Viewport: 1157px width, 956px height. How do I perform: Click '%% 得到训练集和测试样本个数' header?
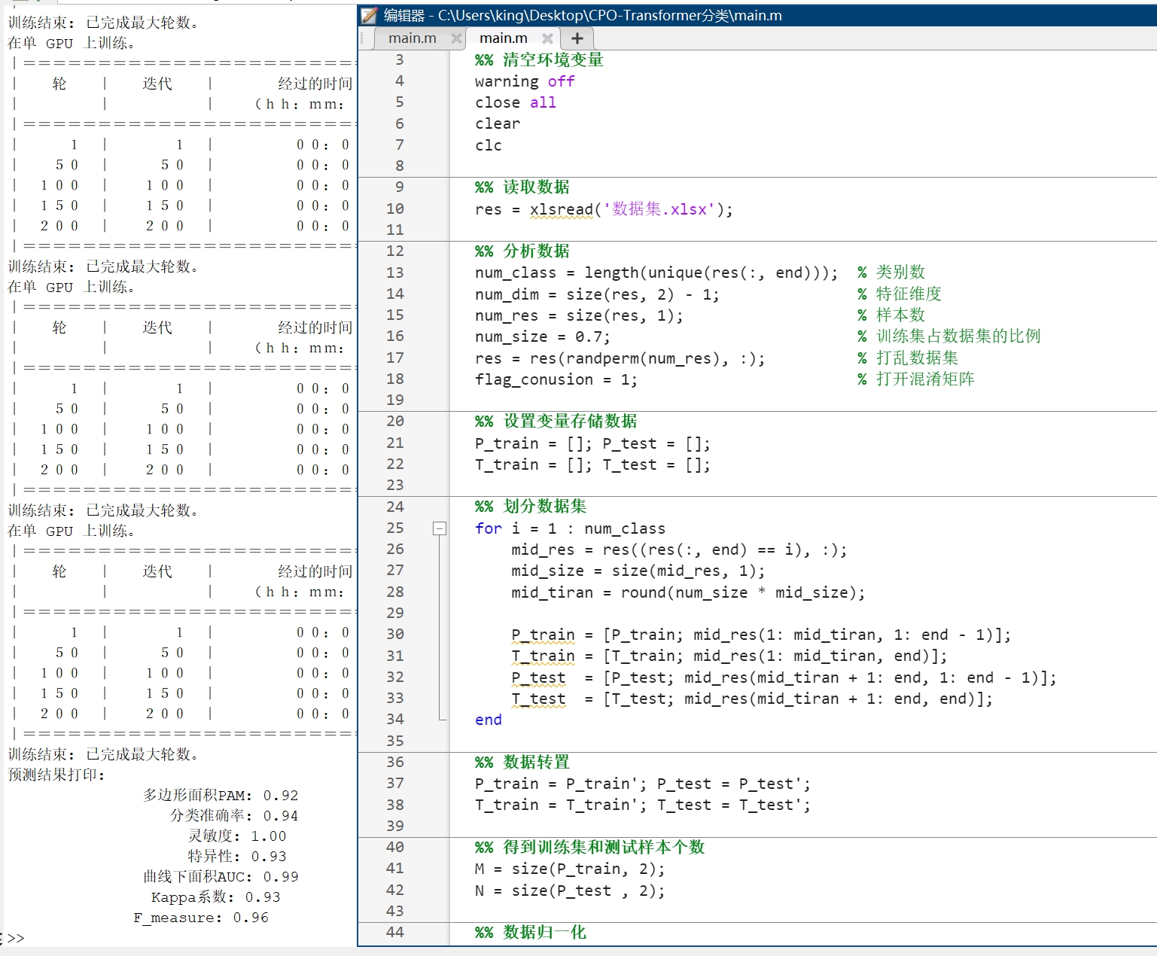(590, 848)
